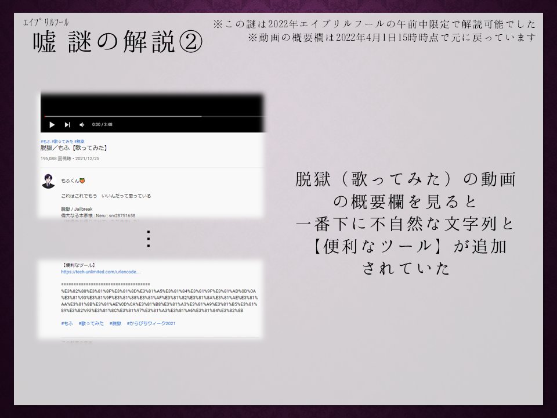557x418 pixels.
Task: Mute the video with the volume icon
Action: pos(82,125)
